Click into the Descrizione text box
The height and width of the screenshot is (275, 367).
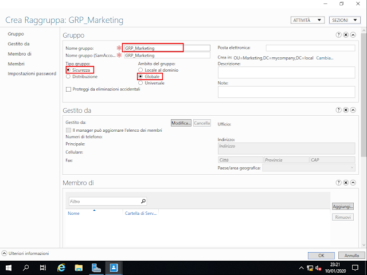pyautogui.click(x=287, y=72)
